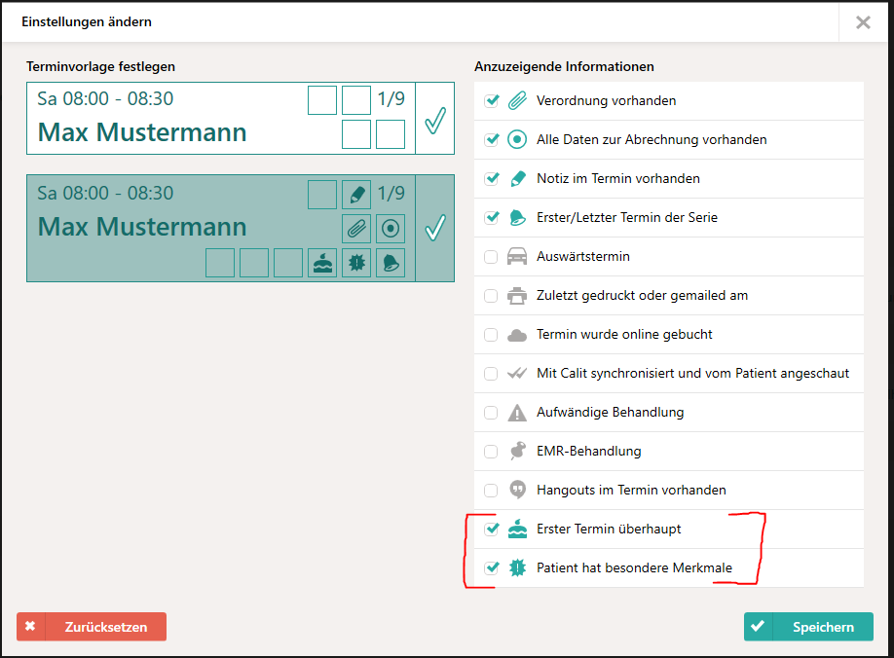Tick the Aufwändige Behandlung checkbox
The image size is (894, 658).
[x=491, y=413]
